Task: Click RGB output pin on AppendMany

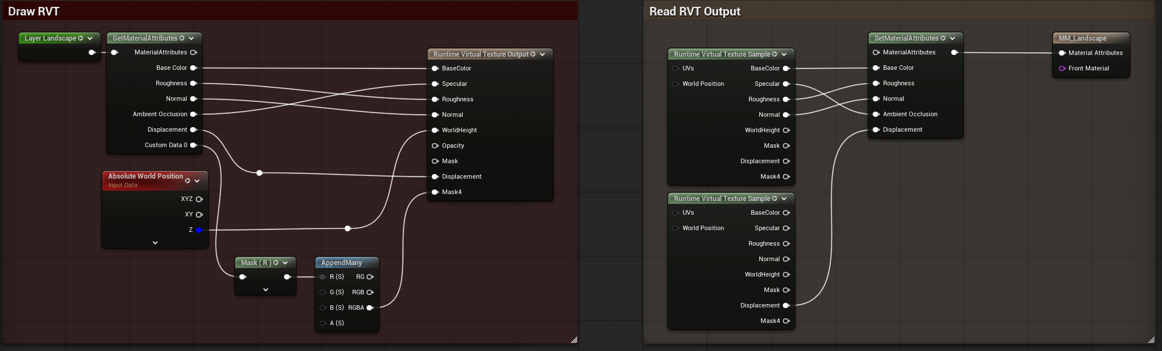Action: tap(370, 293)
